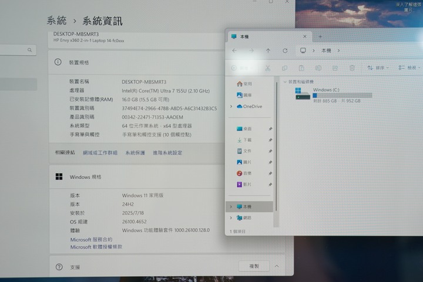Screen dimensions: 423x282
Task: Click the Windows logo beside Windows 規格
Action: click(59, 176)
